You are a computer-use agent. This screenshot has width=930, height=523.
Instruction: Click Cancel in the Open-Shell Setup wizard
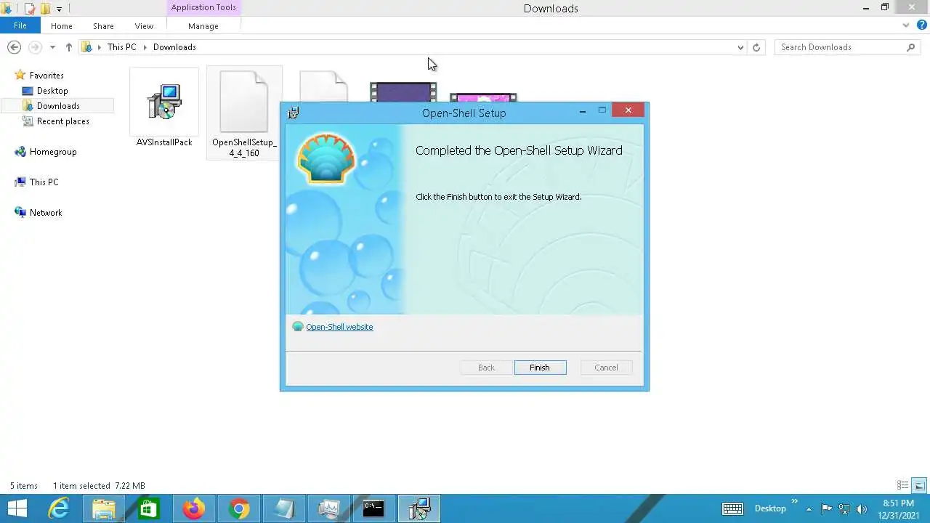(x=606, y=368)
